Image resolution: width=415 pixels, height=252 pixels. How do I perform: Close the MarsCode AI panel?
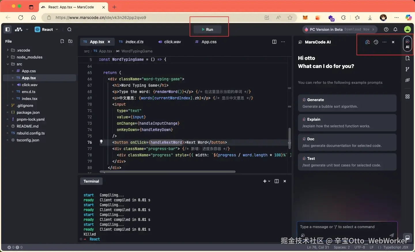pos(393,42)
